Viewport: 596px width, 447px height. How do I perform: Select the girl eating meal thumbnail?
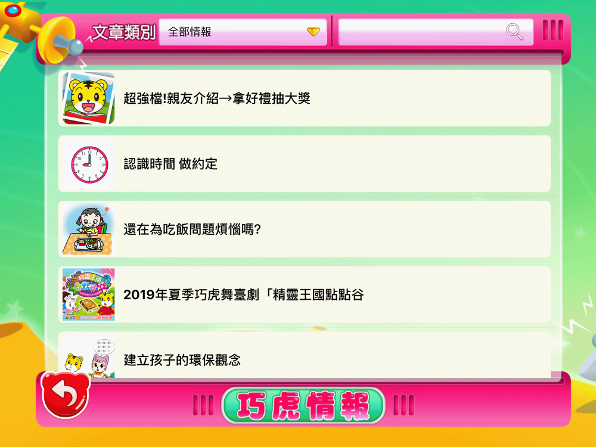point(89,229)
